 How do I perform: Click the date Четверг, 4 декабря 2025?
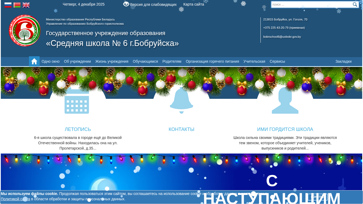coord(84,4)
